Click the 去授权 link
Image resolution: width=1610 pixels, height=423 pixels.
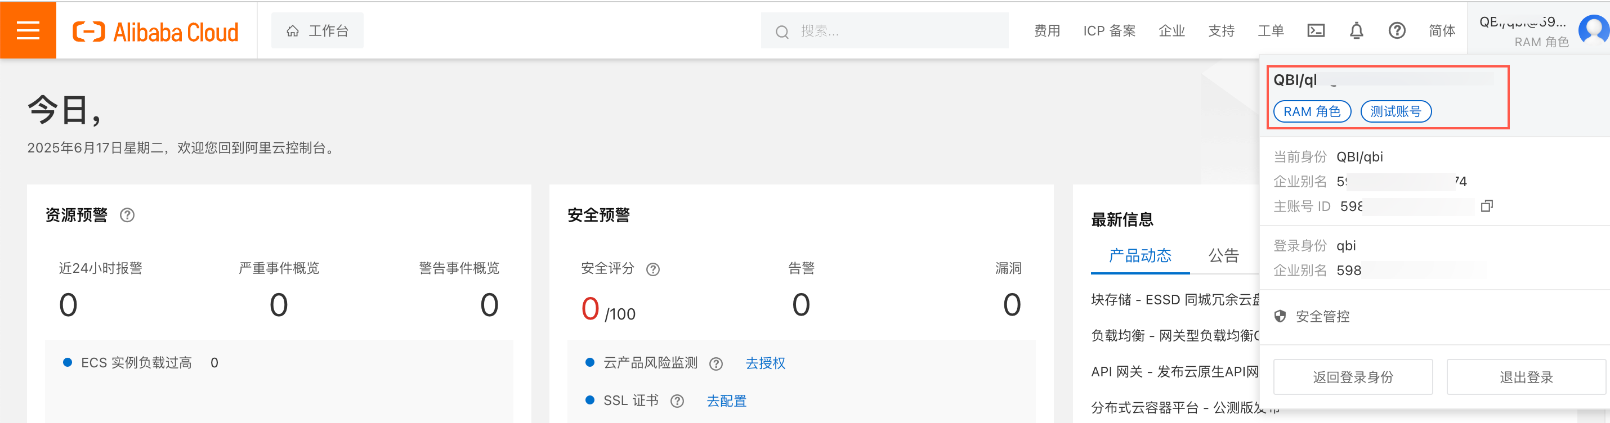[x=765, y=363]
